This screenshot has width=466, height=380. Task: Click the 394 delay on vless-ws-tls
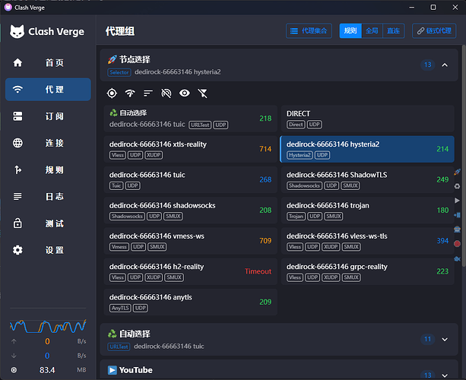pos(442,241)
